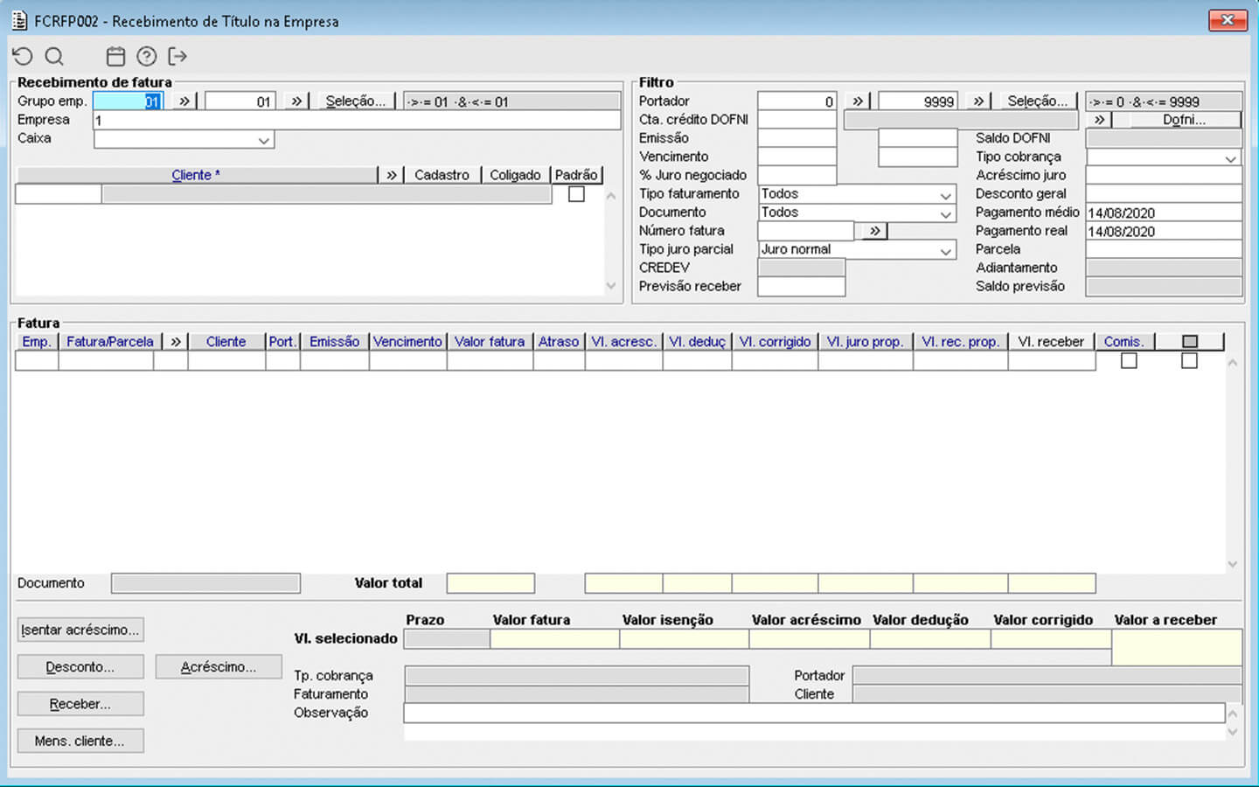Click the lookup arrow next to Número fatura
This screenshot has width=1259, height=787.
click(x=874, y=231)
